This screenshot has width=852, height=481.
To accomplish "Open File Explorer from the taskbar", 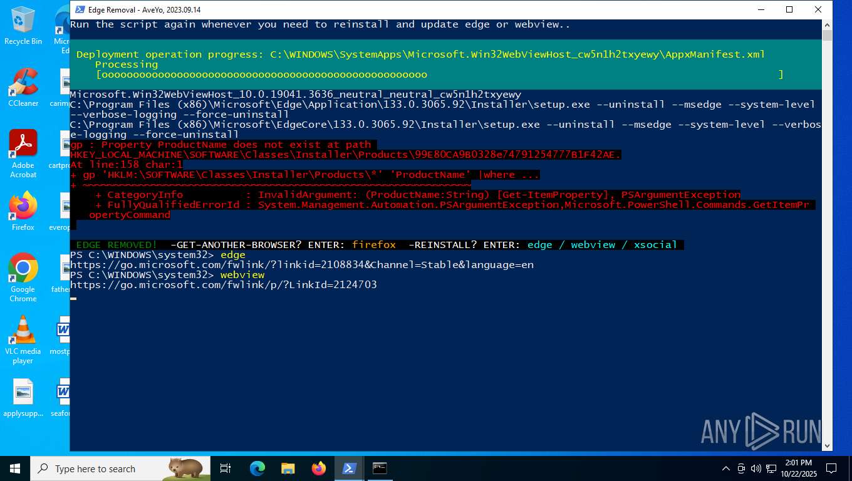I will (288, 468).
